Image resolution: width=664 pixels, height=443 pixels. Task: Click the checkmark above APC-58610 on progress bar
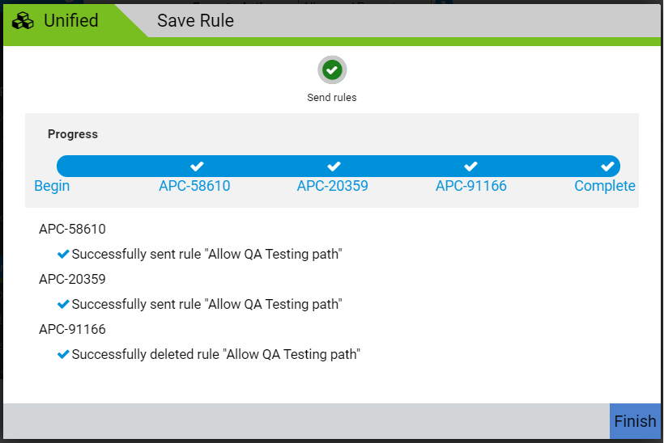196,167
